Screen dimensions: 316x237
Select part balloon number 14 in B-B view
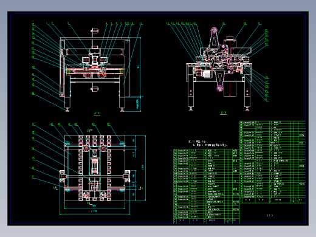tap(177, 24)
